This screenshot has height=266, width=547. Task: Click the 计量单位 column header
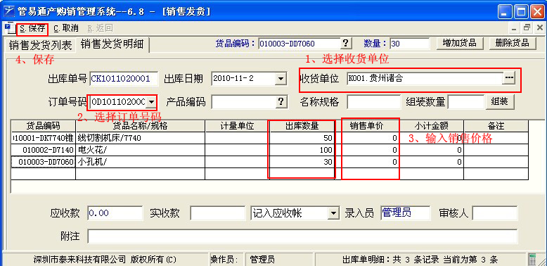[x=237, y=126]
